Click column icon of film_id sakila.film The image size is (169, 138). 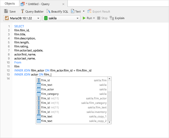point(39,80)
